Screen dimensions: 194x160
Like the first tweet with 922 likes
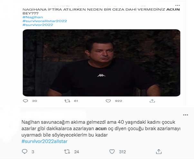pyautogui.click(x=108, y=101)
